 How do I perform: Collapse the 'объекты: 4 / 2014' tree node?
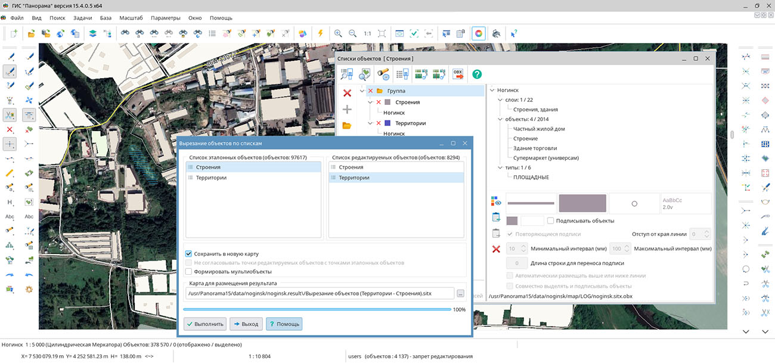point(501,119)
